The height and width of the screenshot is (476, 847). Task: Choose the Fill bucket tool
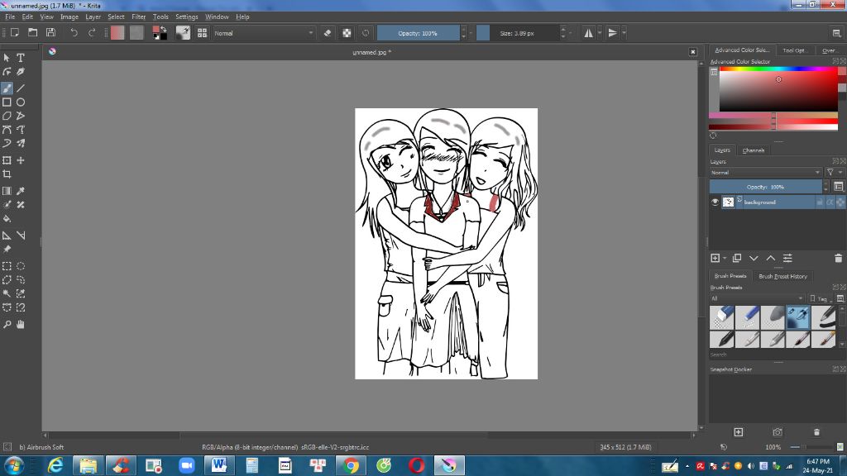pyautogui.click(x=7, y=218)
